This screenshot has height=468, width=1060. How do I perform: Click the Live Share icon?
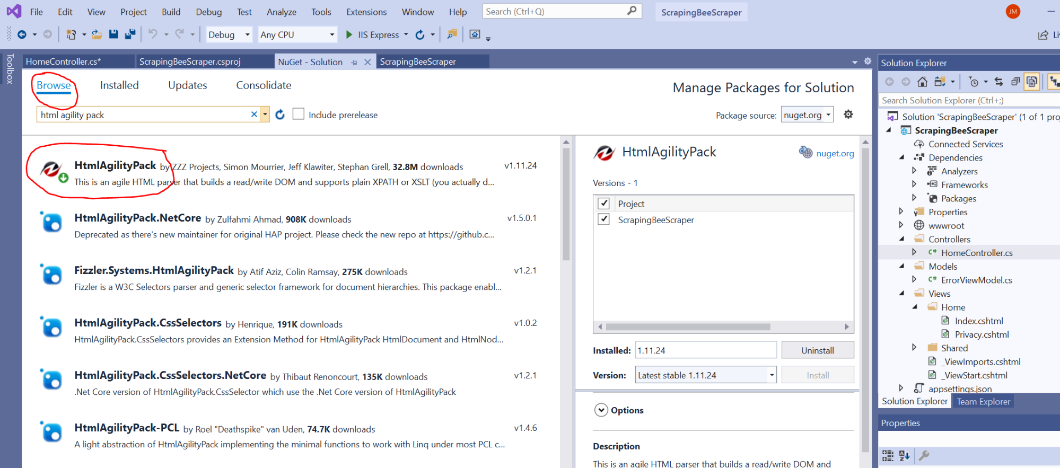point(1043,34)
